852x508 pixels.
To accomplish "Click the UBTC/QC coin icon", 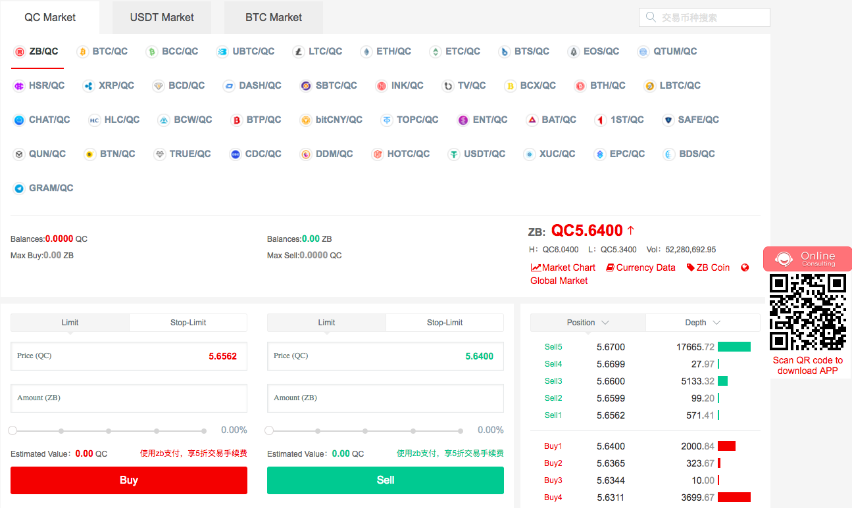I will click(222, 51).
